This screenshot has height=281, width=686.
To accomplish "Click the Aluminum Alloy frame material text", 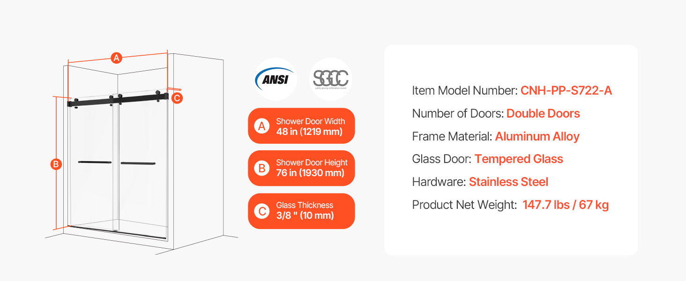I will coord(537,137).
